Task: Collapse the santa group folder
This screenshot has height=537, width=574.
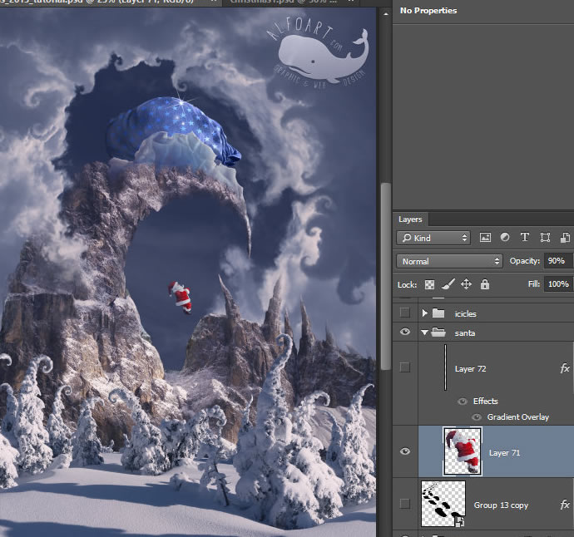Action: (x=424, y=333)
